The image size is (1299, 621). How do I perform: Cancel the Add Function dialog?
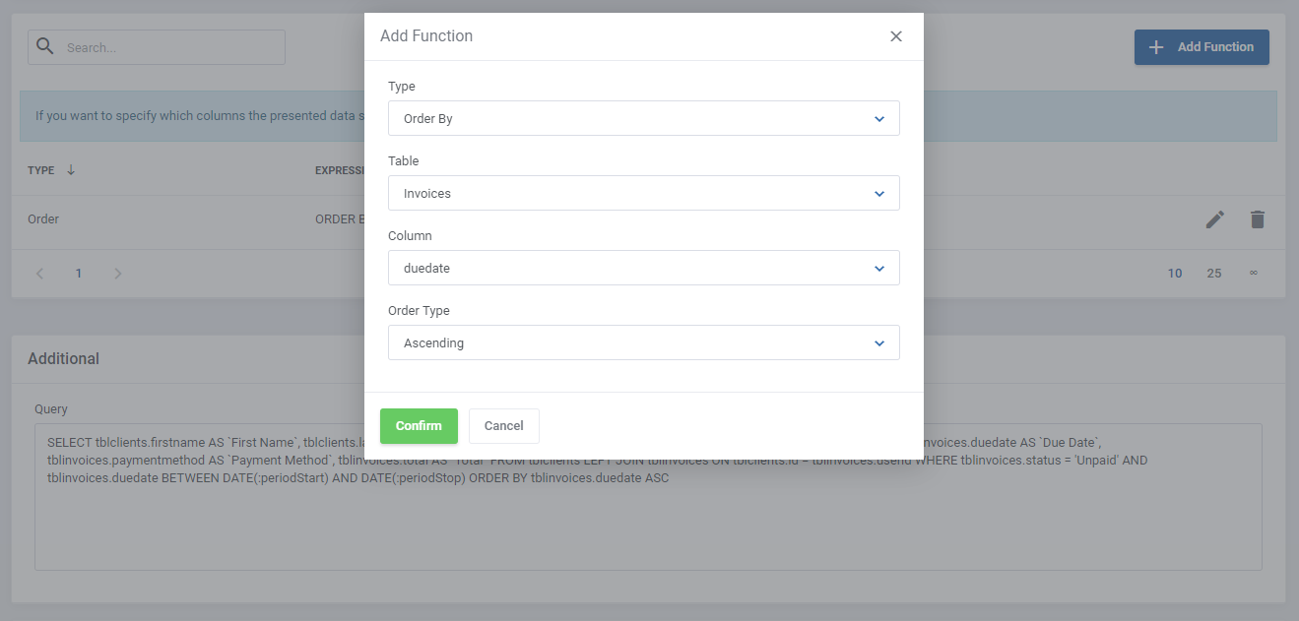pos(503,426)
